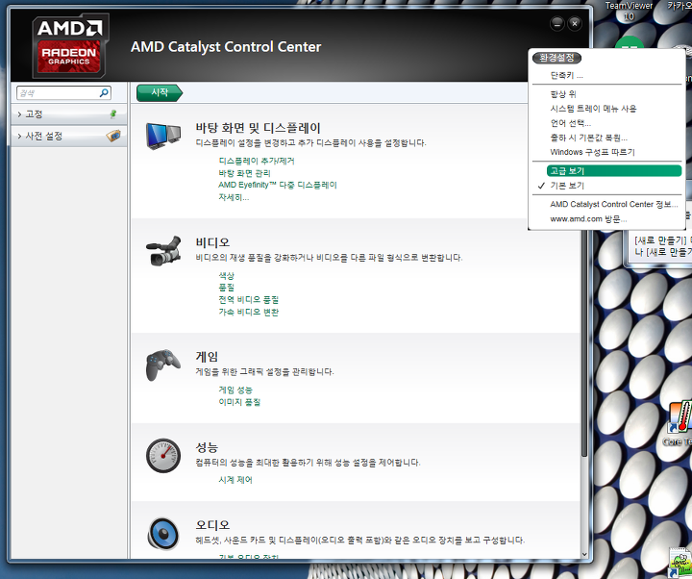Open 게임 성능 link
Image resolution: width=692 pixels, height=579 pixels.
click(235, 390)
